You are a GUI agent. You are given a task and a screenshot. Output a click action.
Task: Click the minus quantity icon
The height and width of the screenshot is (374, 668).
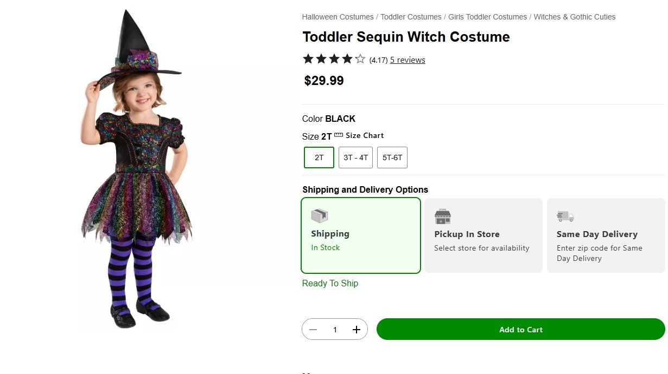point(313,330)
